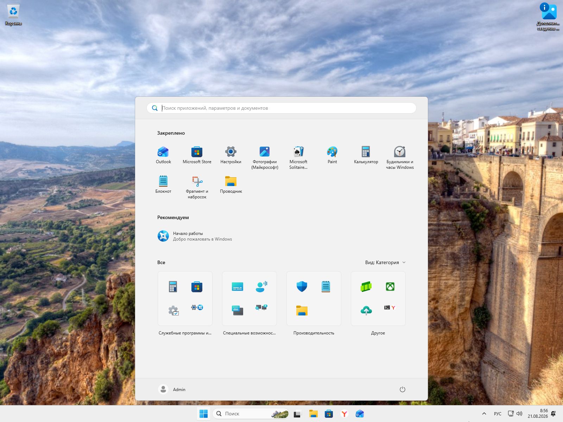The image size is (563, 422).
Task: Open Outlook from the taskbar
Action: coord(360,414)
